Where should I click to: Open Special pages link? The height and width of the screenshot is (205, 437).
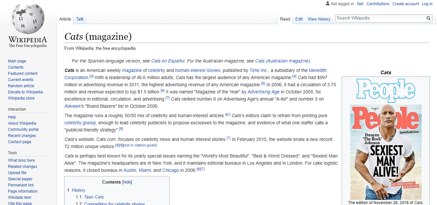tap(20, 179)
